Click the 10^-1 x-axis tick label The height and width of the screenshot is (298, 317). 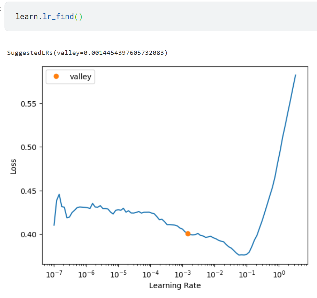coord(247,274)
